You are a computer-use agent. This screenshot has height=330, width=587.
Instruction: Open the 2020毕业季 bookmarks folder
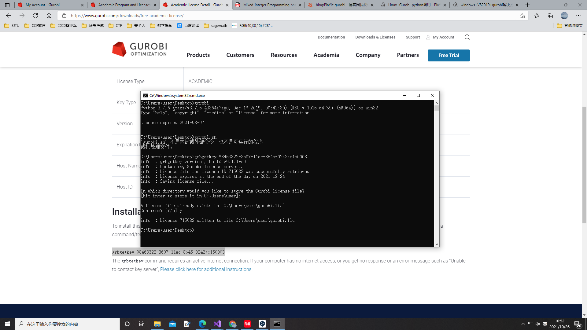point(64,26)
